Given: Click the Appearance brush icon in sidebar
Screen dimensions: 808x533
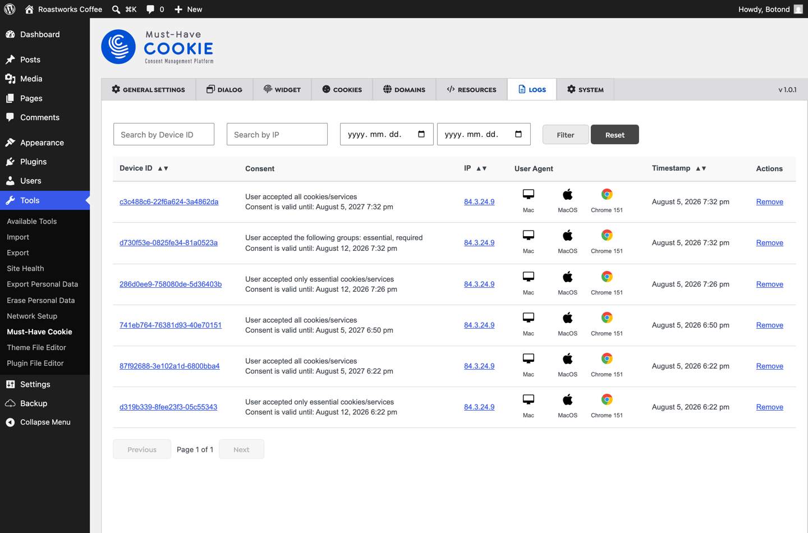Looking at the screenshot, I should point(10,143).
